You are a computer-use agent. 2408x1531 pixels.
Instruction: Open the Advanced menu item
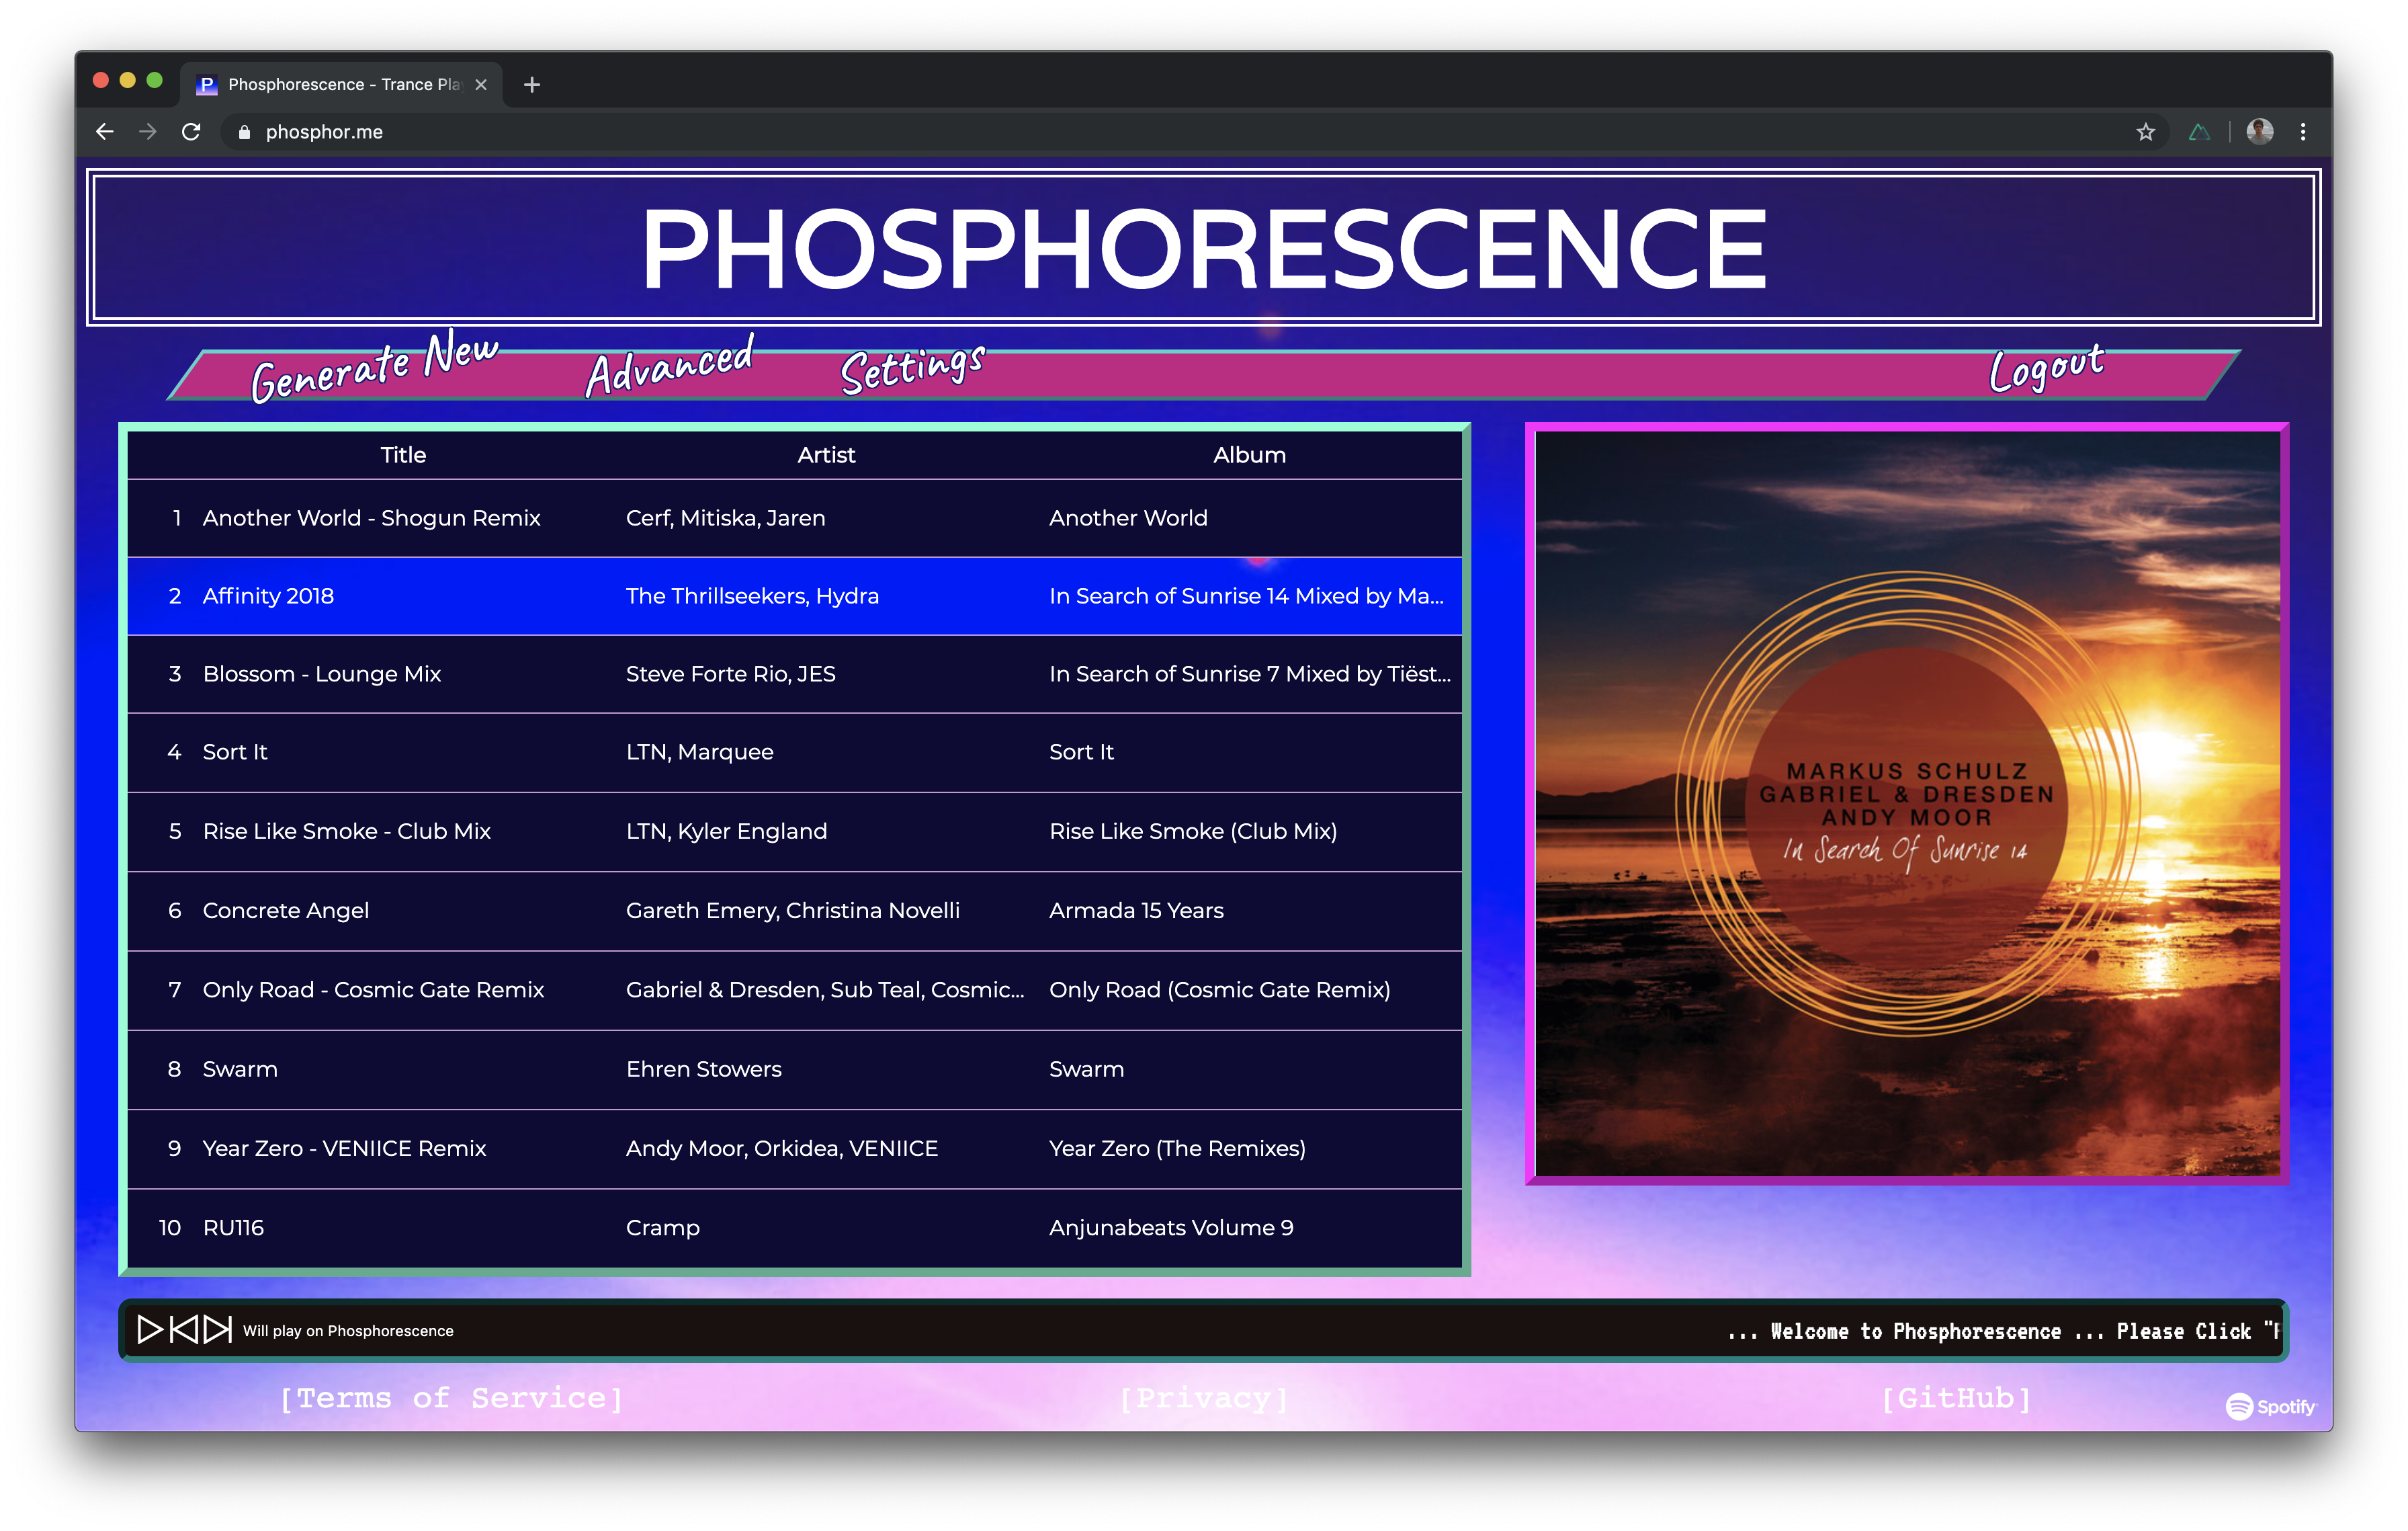point(671,366)
